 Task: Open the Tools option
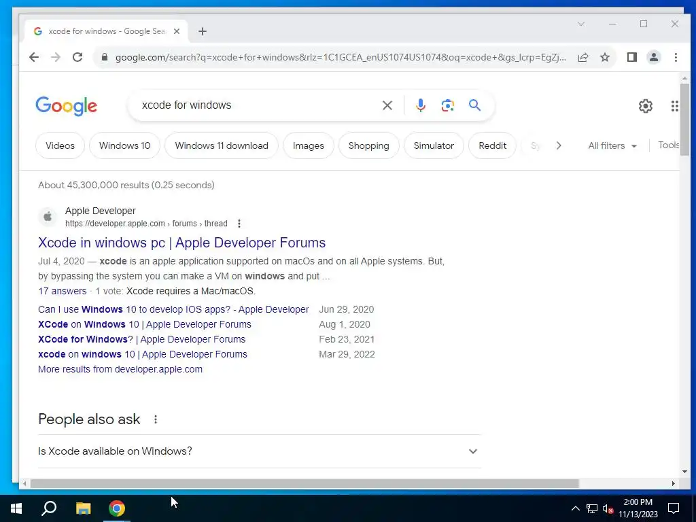click(669, 145)
